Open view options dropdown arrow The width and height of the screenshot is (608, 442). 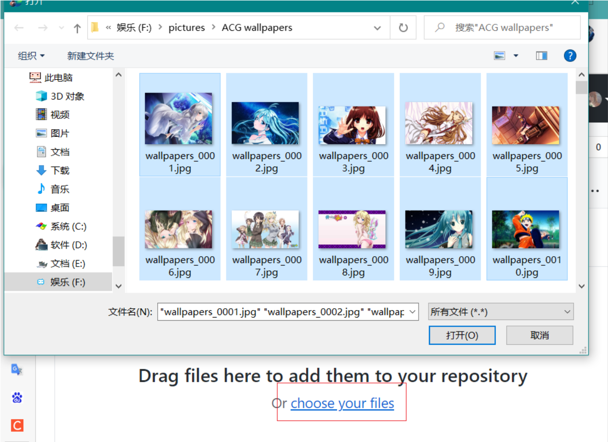click(x=516, y=56)
